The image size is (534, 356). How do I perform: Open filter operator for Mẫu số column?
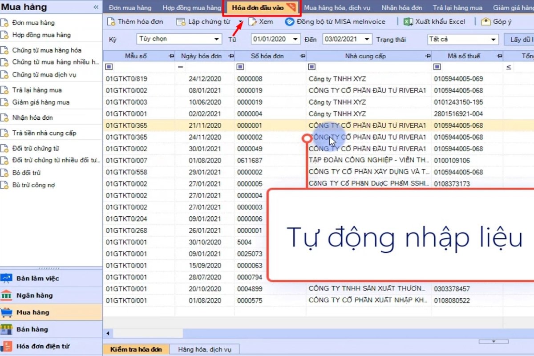[x=109, y=67]
